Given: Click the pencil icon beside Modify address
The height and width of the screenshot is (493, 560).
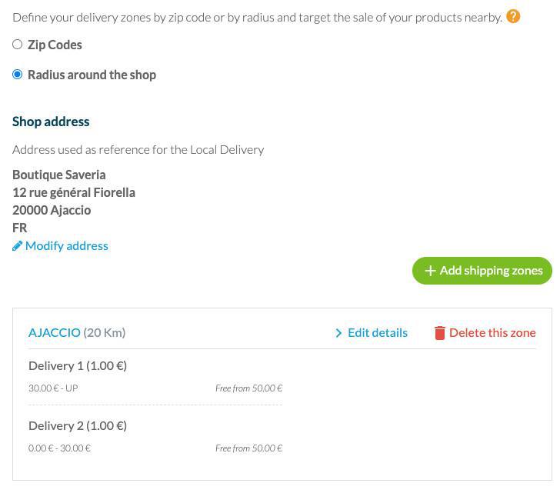Looking at the screenshot, I should pyautogui.click(x=17, y=246).
